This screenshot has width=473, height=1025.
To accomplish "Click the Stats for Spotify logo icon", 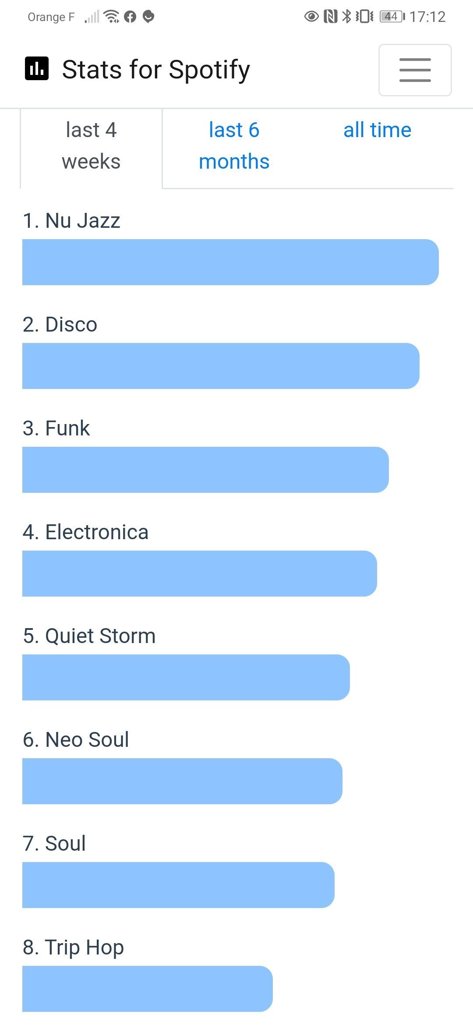I will point(37,69).
